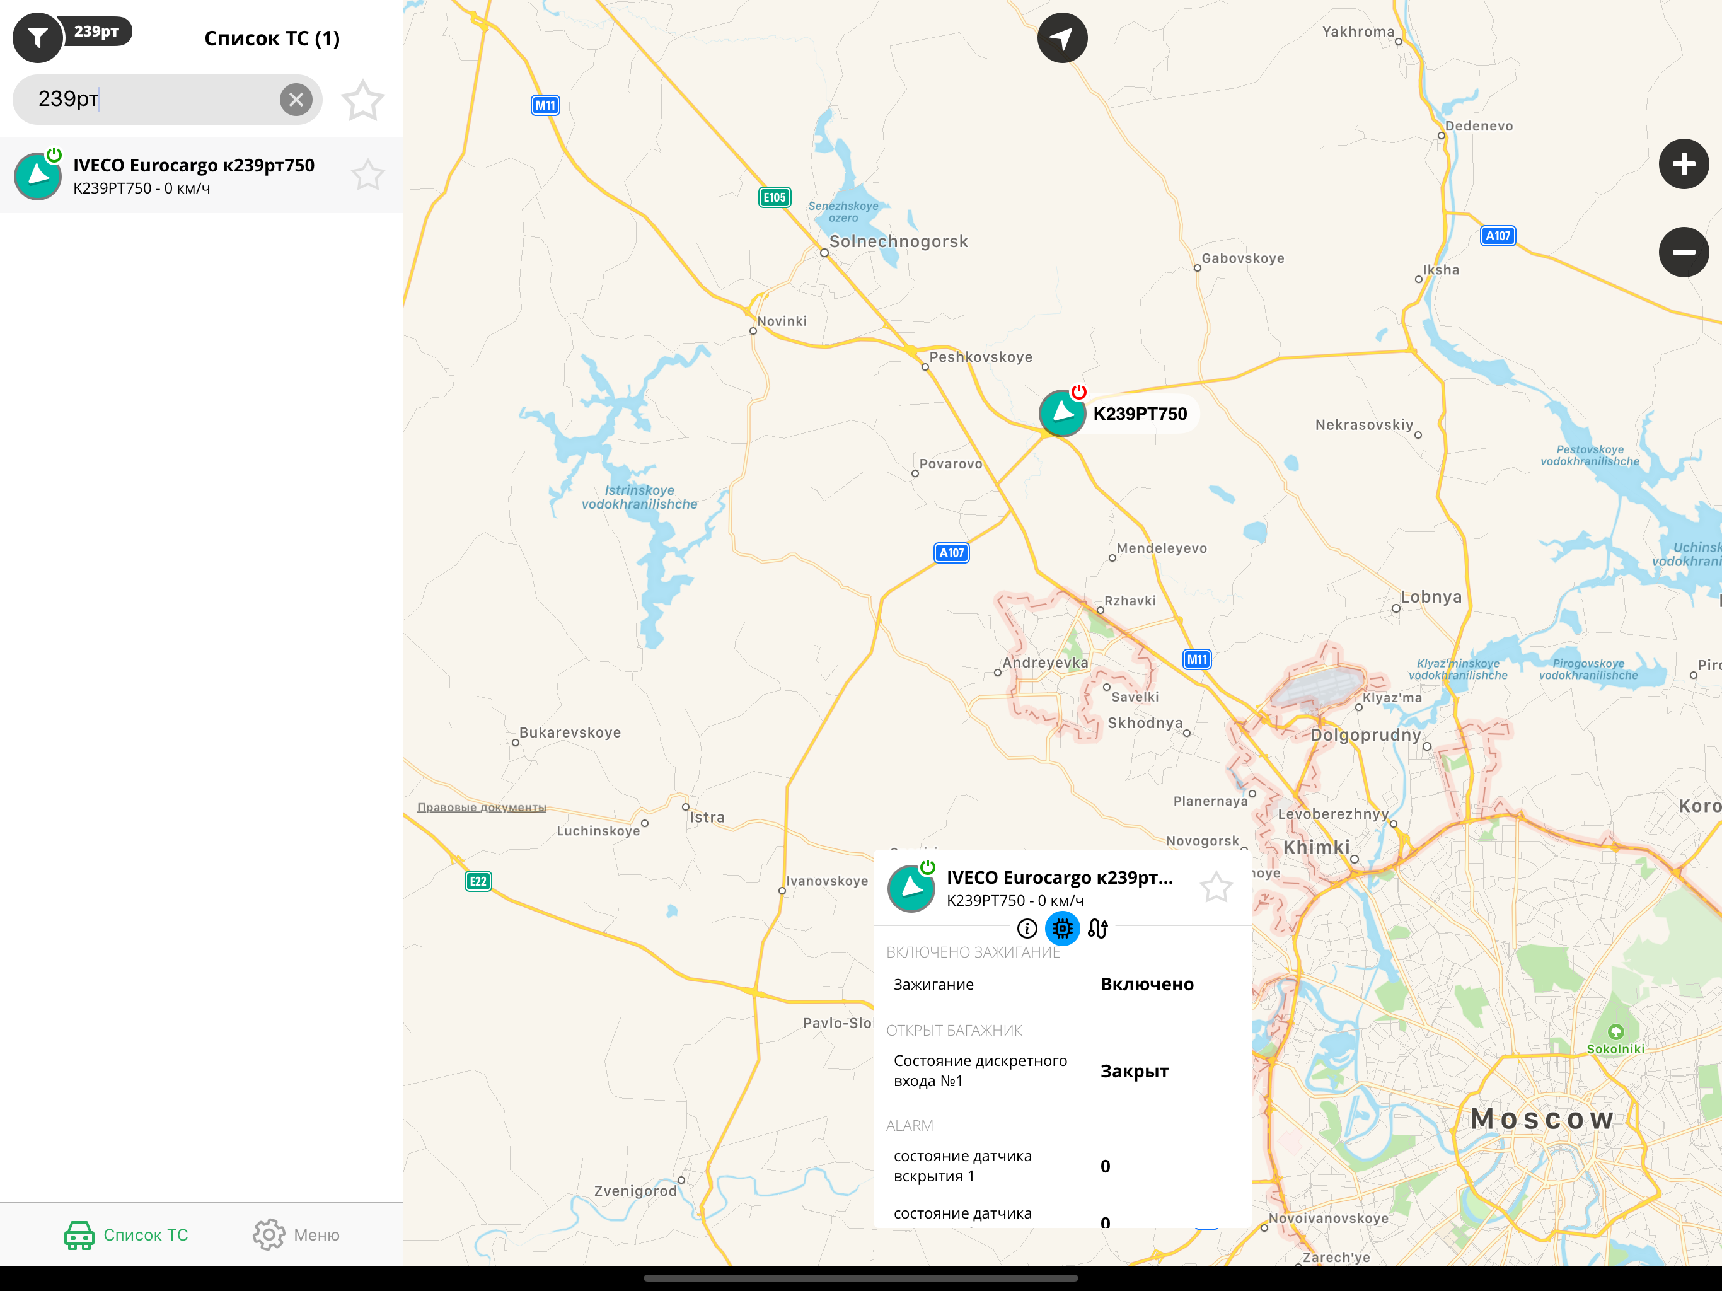The height and width of the screenshot is (1291, 1722).
Task: Toggle favorites star next to search
Action: [363, 100]
